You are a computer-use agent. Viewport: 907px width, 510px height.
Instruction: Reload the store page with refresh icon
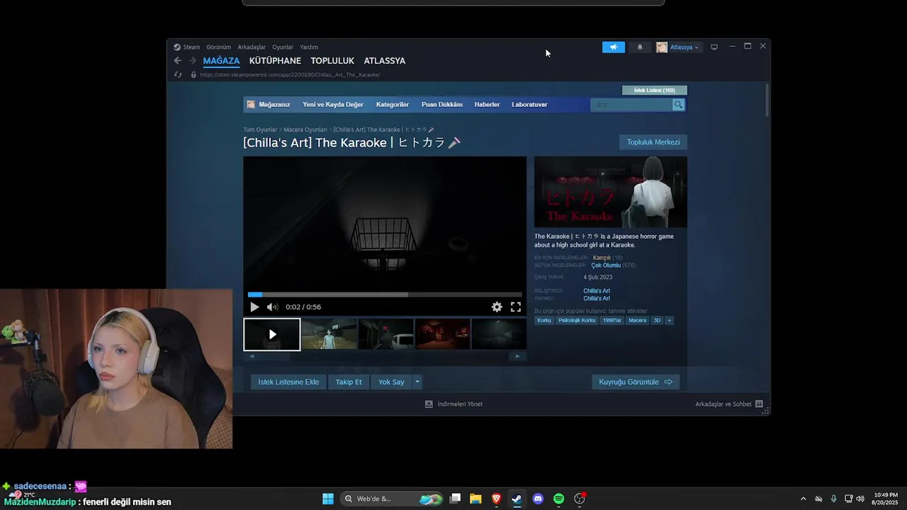click(178, 74)
